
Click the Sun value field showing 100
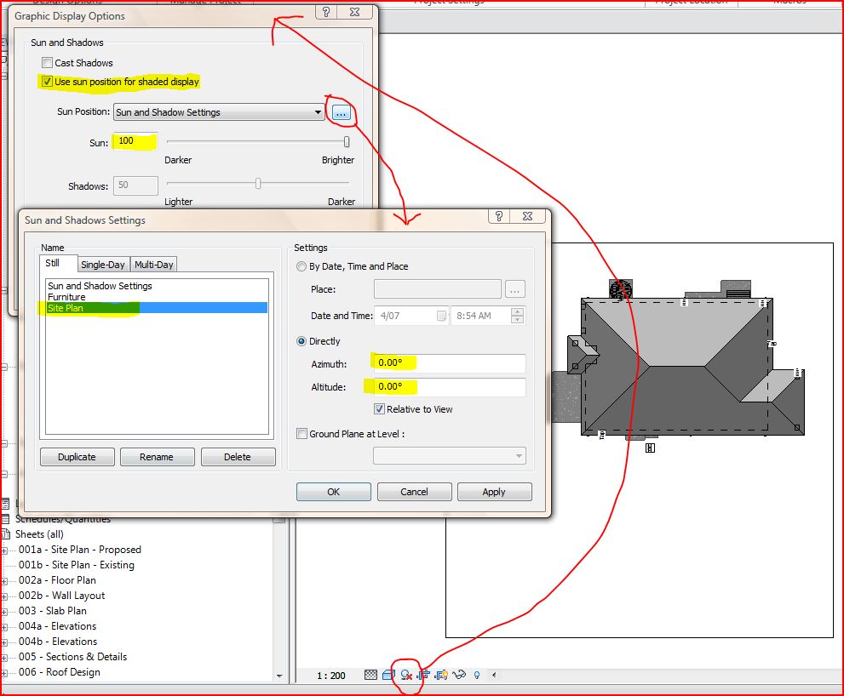pos(135,141)
